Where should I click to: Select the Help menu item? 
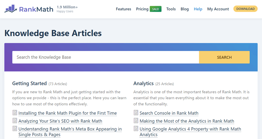[x=198, y=9]
